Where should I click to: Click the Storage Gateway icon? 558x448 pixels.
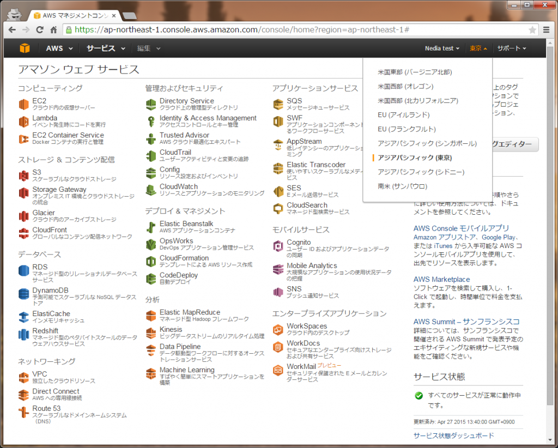[23, 193]
